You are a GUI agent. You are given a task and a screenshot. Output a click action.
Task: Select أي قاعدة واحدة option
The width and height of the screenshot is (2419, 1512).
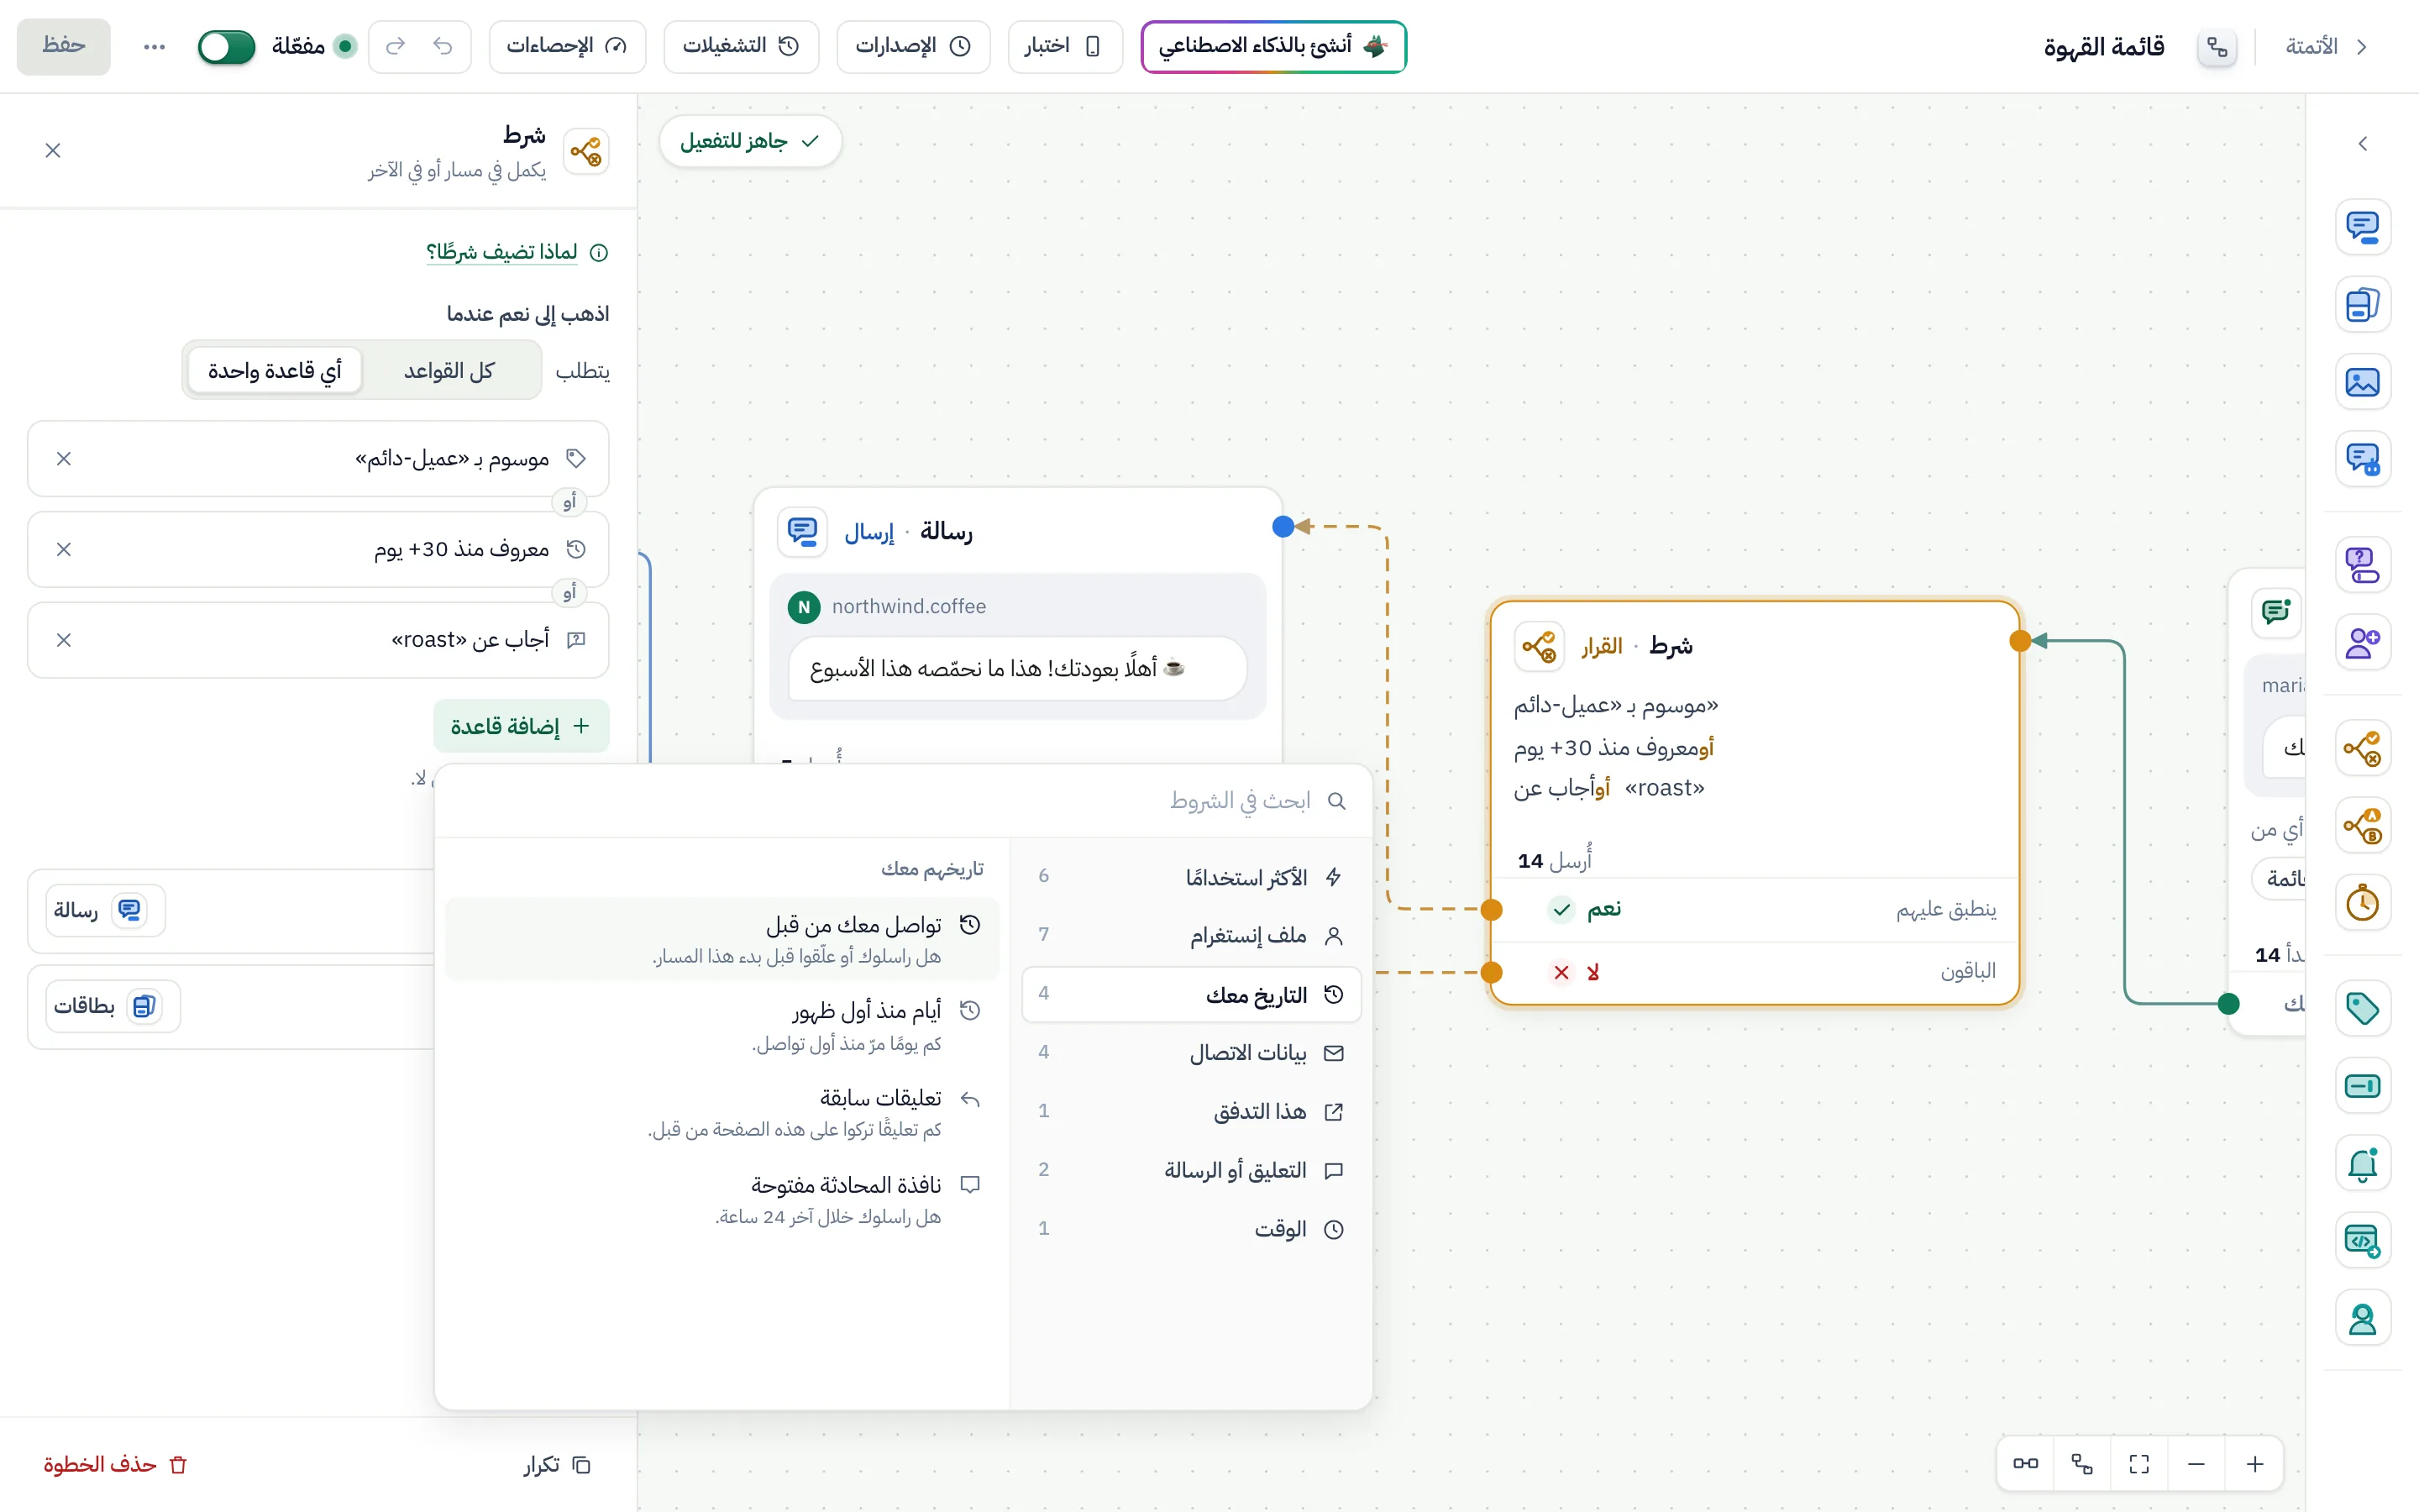pos(274,371)
